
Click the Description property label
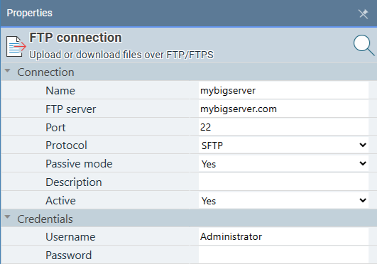74,182
